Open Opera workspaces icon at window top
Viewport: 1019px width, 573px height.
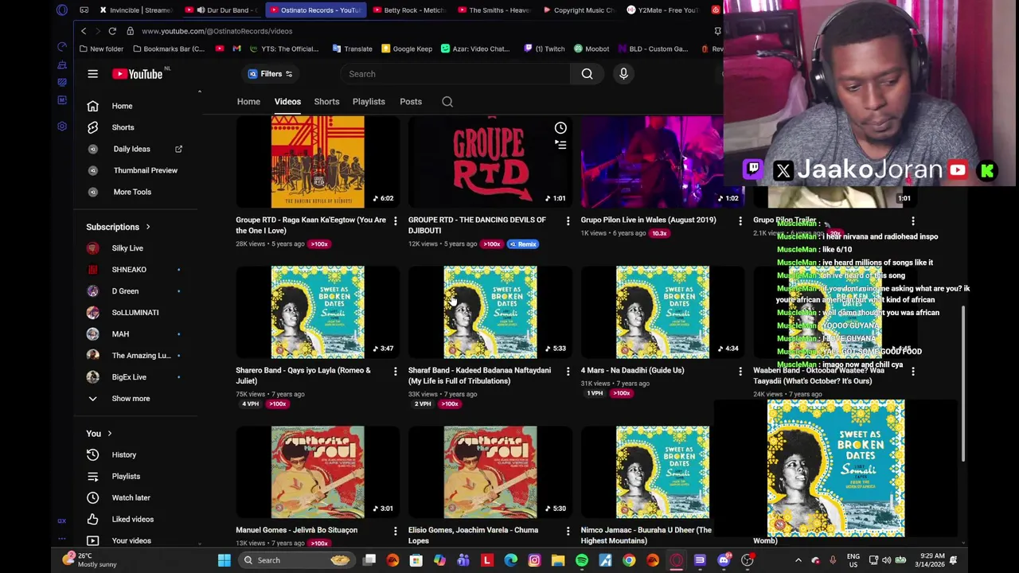pos(84,10)
